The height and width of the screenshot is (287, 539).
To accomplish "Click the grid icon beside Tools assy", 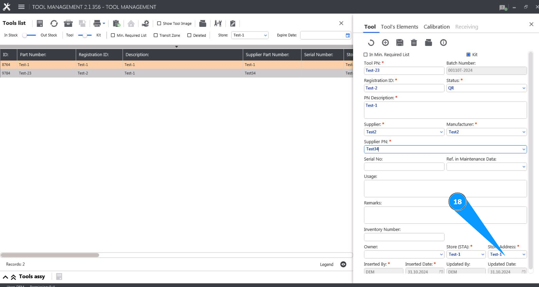I will pyautogui.click(x=59, y=276).
